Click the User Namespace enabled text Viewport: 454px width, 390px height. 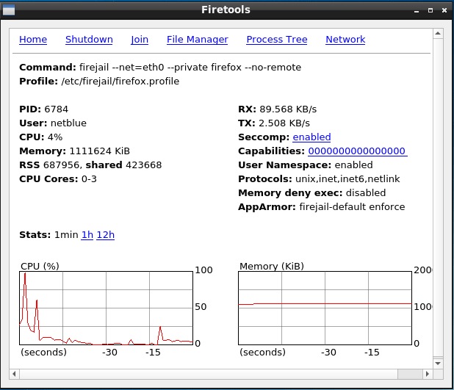click(306, 165)
